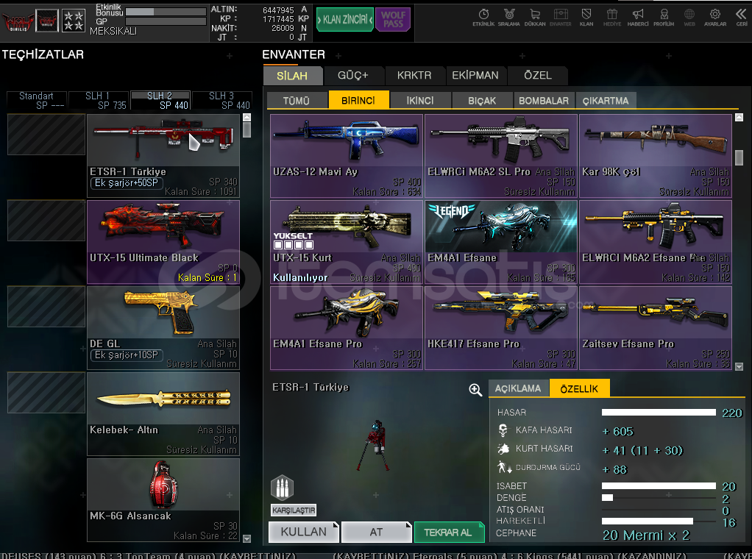The image size is (752, 559).
Task: Select equipped DE GL gold pistol
Action: (x=163, y=328)
